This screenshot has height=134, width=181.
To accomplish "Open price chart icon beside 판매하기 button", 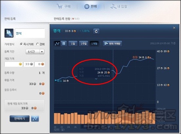I will point(35,119).
